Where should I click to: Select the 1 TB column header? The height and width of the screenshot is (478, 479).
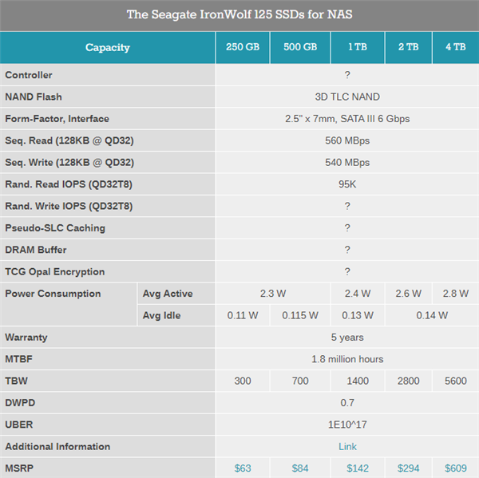(357, 47)
